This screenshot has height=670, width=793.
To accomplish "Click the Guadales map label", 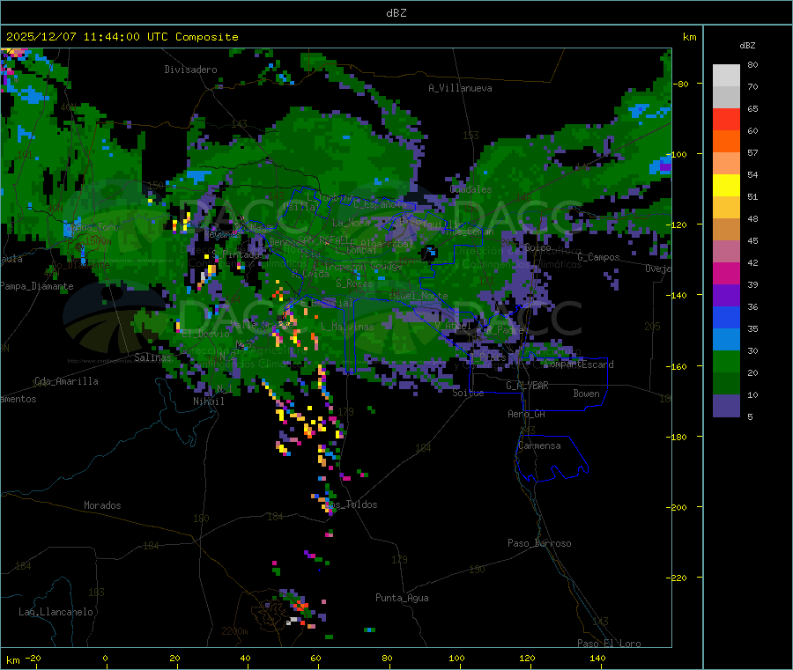I will click(x=471, y=189).
